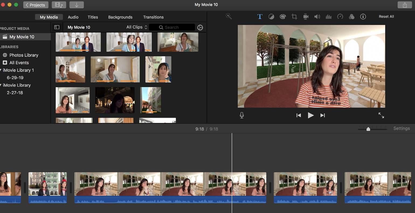415x213 pixels.
Task: Click the timeline zoom slider handle
Action: (x=368, y=129)
